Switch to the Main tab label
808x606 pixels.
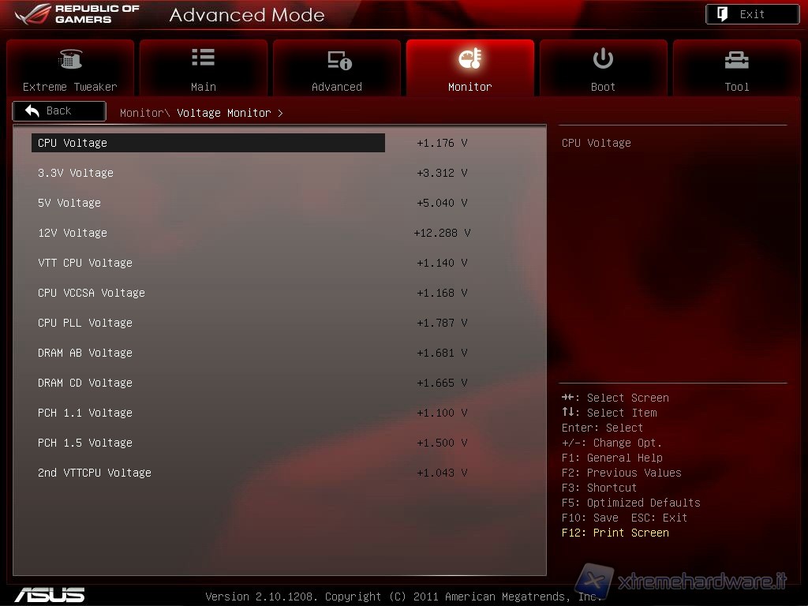[x=203, y=87]
